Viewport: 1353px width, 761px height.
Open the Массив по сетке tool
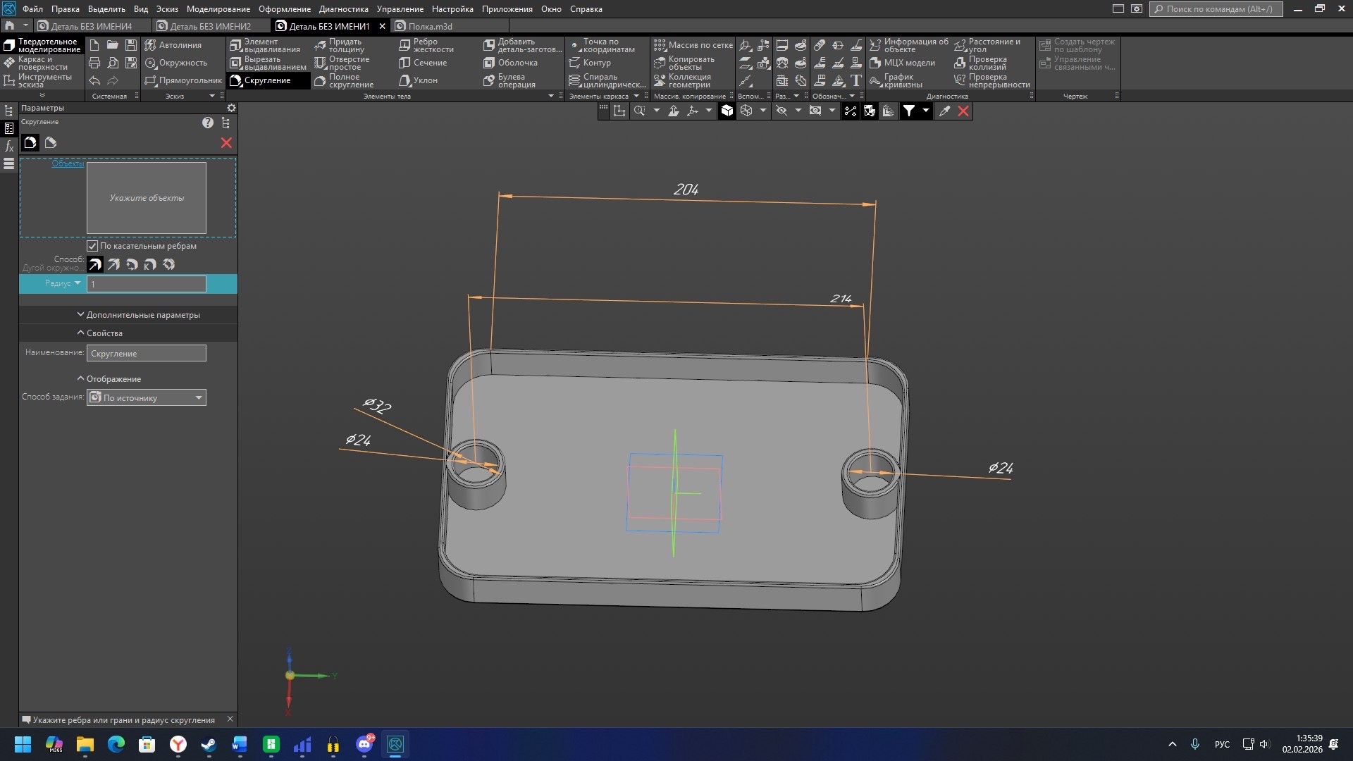coord(693,45)
